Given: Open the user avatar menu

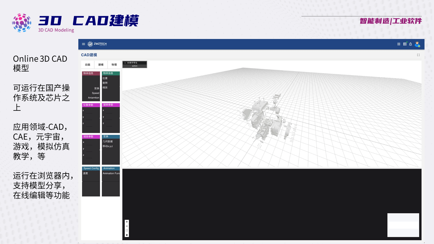Looking at the screenshot, I should point(417,44).
